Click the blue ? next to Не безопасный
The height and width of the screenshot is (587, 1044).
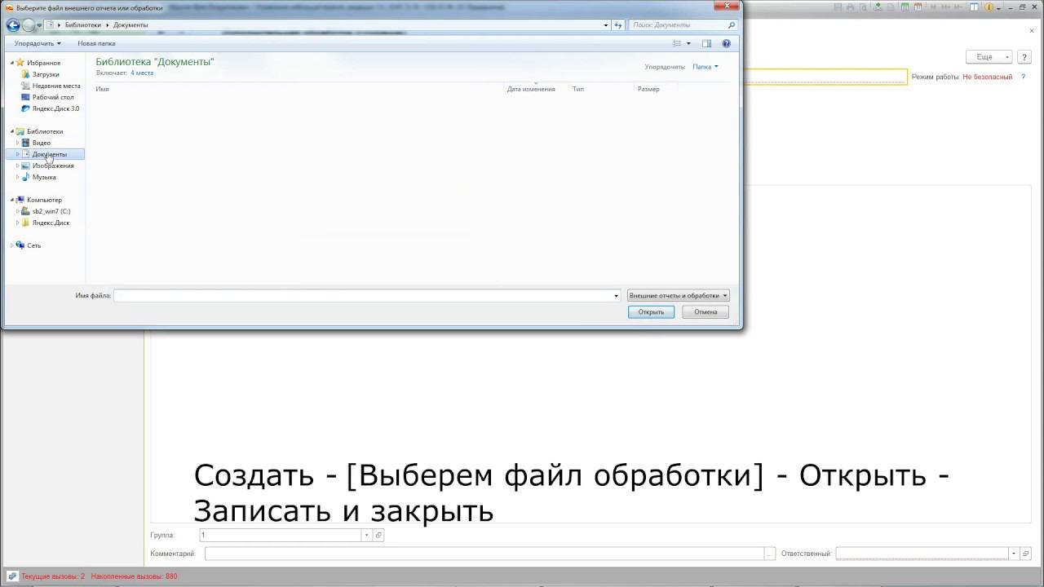tap(1024, 77)
